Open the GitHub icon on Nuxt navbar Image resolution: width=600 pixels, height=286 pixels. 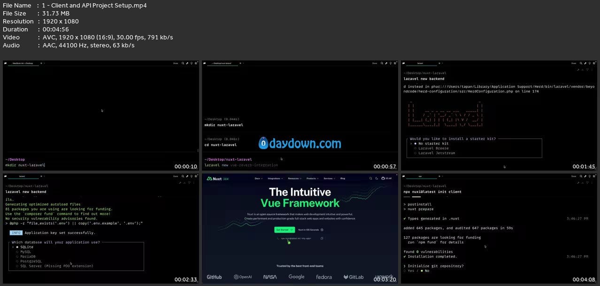click(x=383, y=178)
